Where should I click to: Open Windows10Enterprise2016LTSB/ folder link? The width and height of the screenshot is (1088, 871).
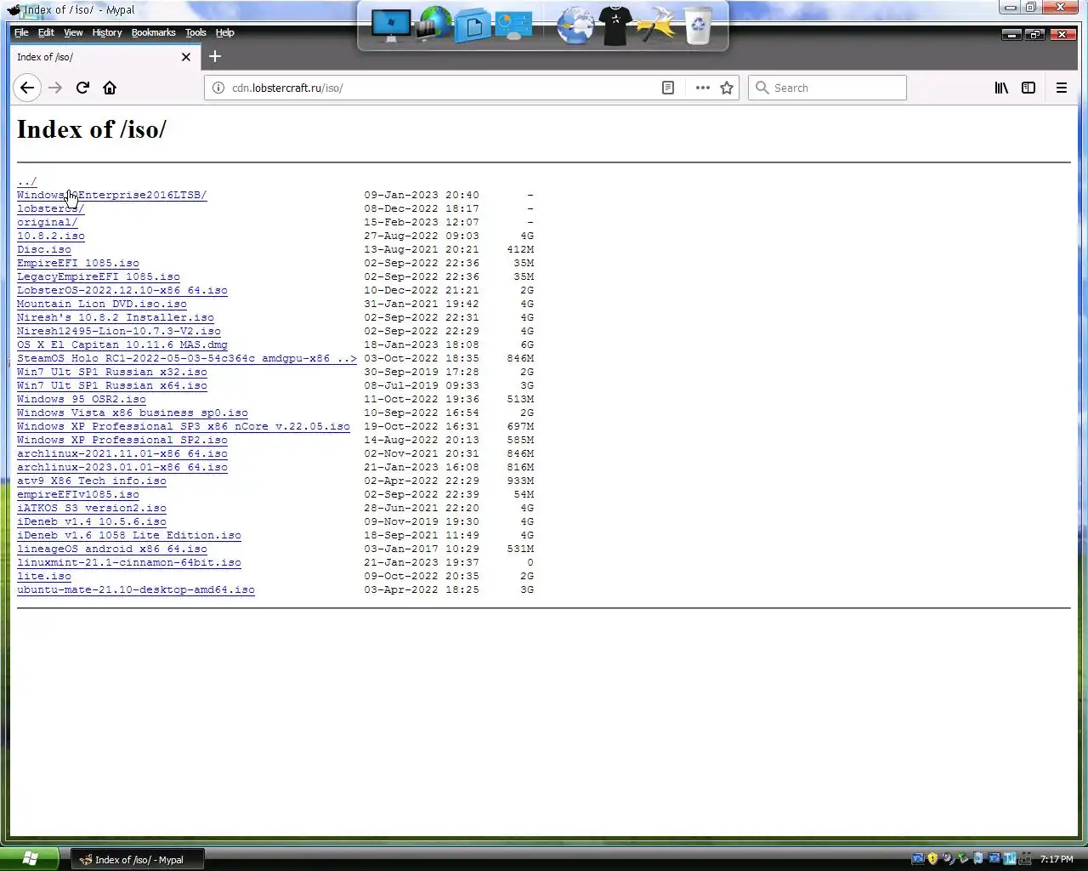click(x=112, y=195)
